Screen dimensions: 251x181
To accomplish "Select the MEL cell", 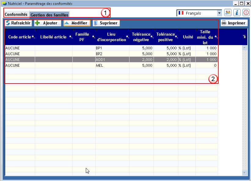I will click(x=112, y=65).
